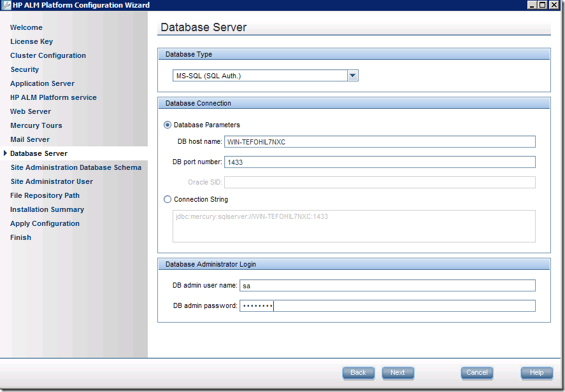Open Cluster Configuration step

point(48,55)
